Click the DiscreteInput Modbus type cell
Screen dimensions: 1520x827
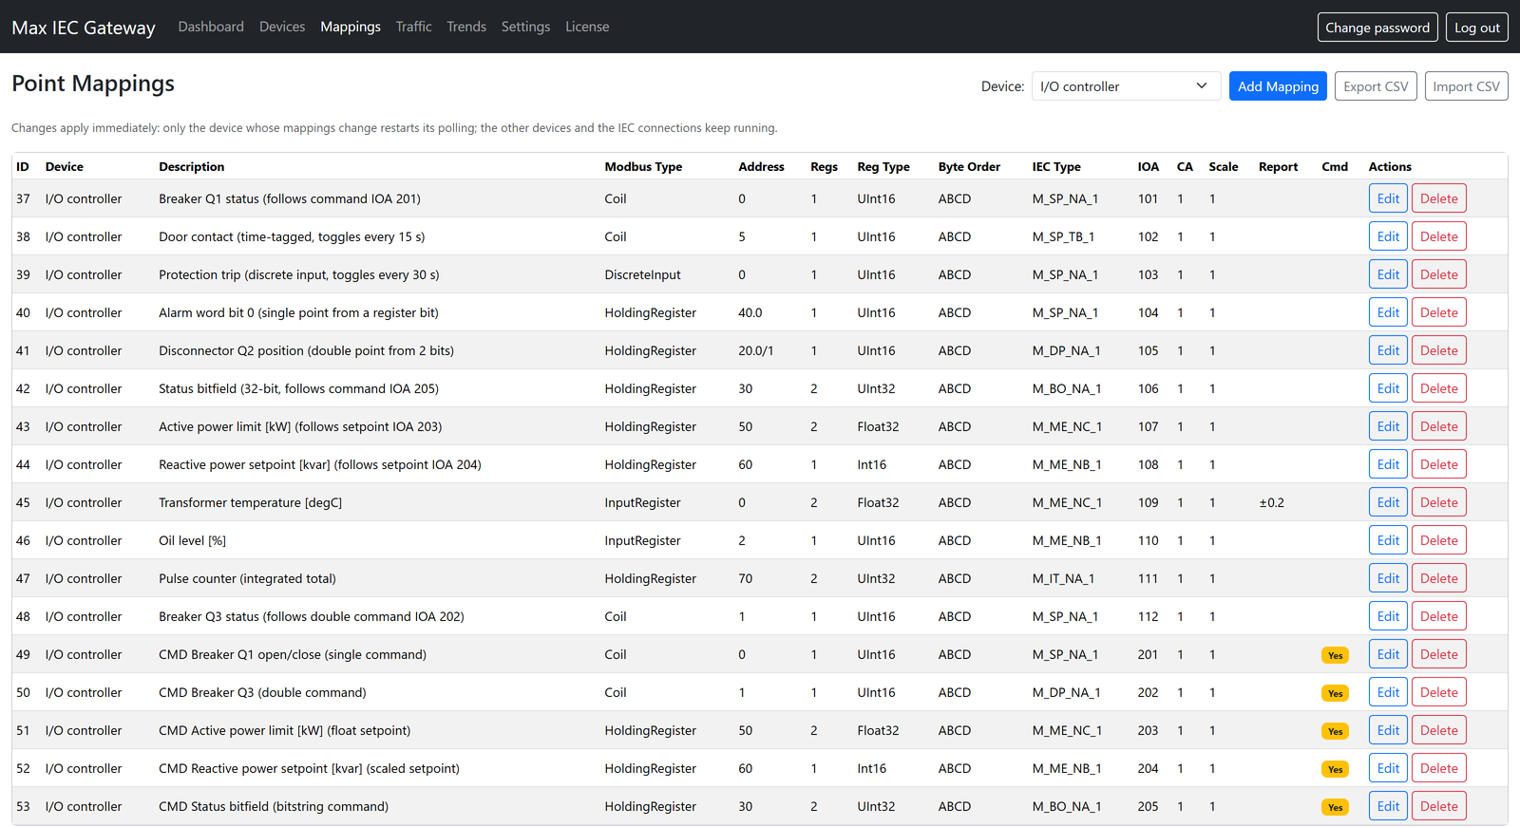(x=642, y=274)
